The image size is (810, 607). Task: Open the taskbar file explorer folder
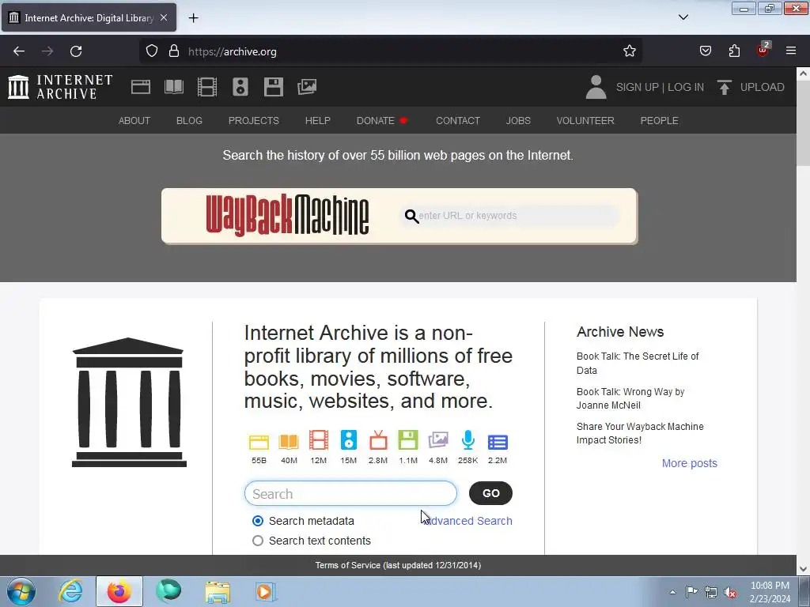[x=218, y=592]
